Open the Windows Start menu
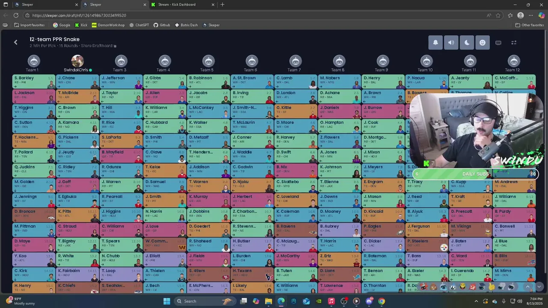This screenshot has height=308, width=548. coord(167,301)
